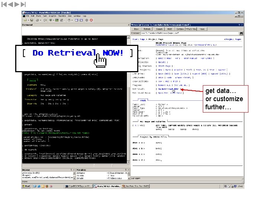Expand the Print dropdown arrow
267x200 pixels.
[x=40, y=20]
